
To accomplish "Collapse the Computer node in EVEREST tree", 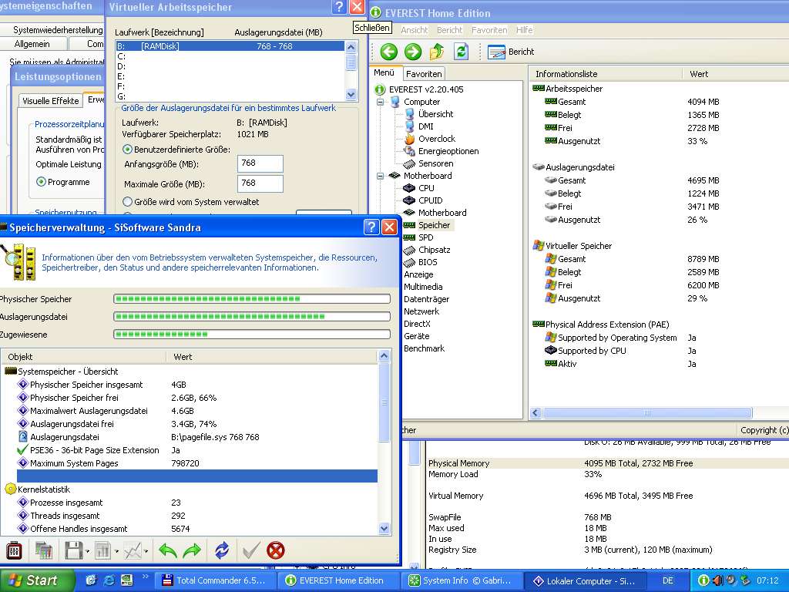I will [381, 102].
